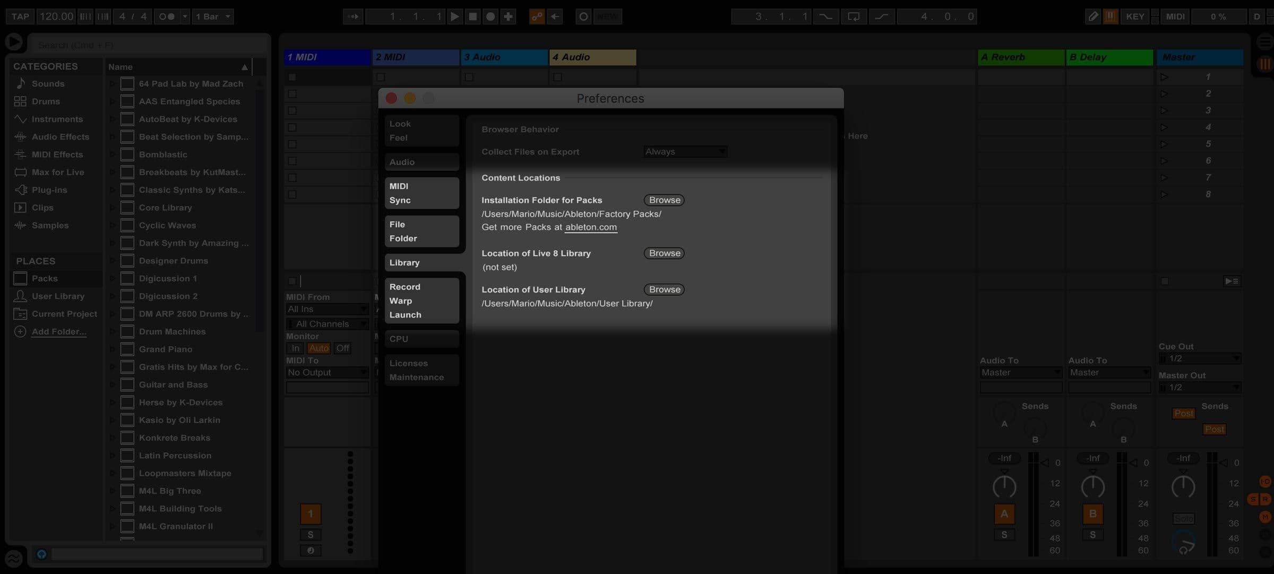Click the browser search field
1274x574 pixels.
point(149,45)
